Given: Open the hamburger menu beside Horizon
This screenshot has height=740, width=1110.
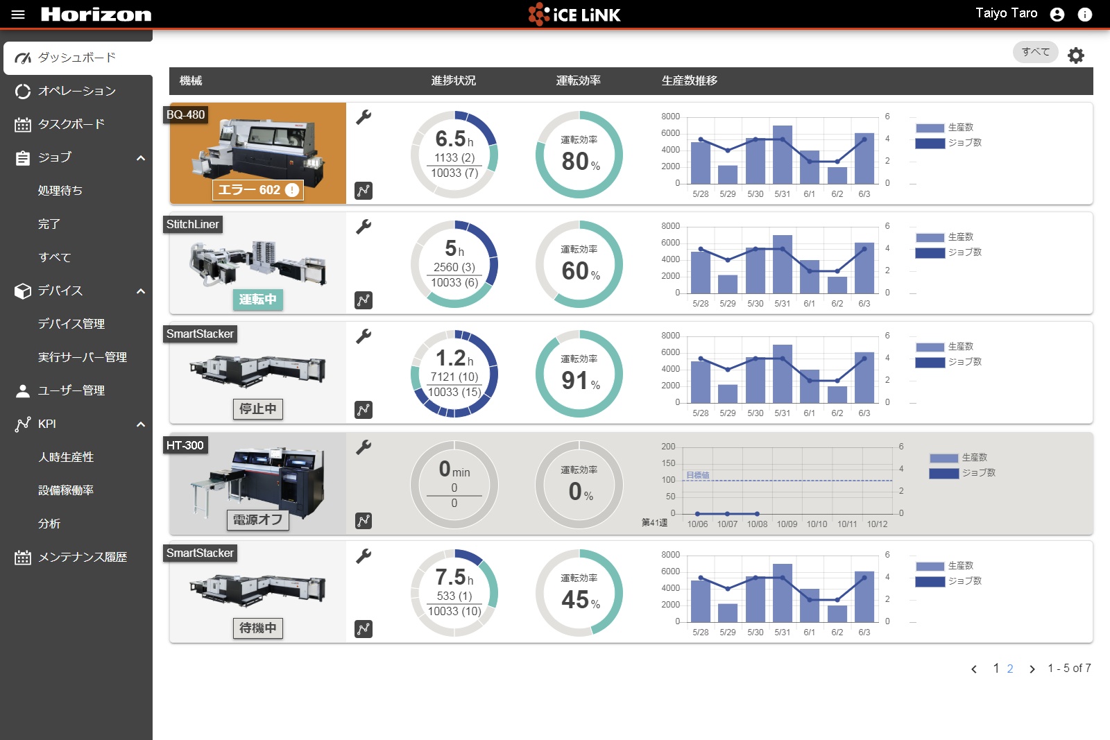Looking at the screenshot, I should coord(18,15).
